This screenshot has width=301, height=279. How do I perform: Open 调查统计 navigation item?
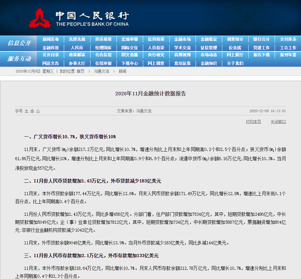click(x=235, y=39)
